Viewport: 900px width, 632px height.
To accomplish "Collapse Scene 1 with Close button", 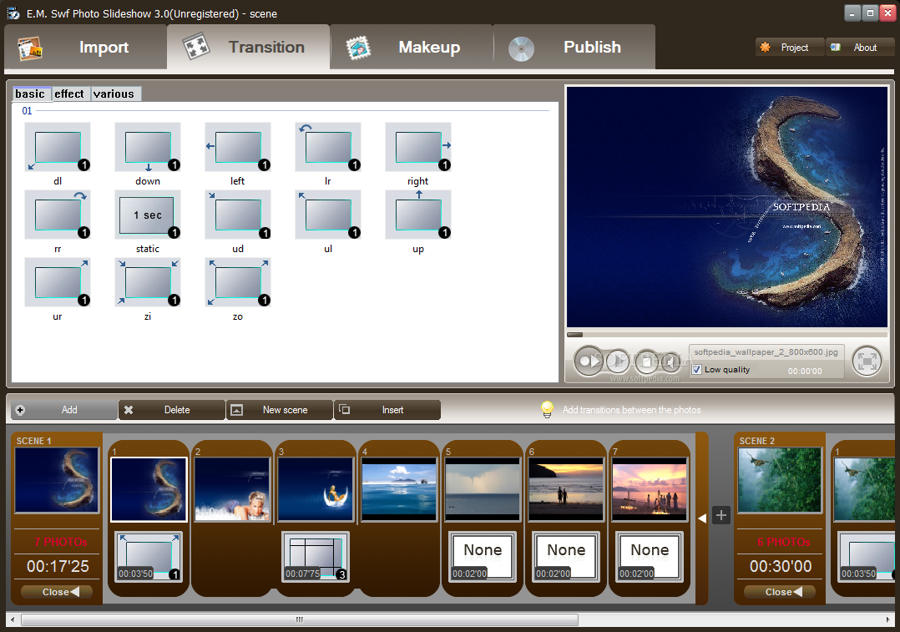I will [x=57, y=592].
